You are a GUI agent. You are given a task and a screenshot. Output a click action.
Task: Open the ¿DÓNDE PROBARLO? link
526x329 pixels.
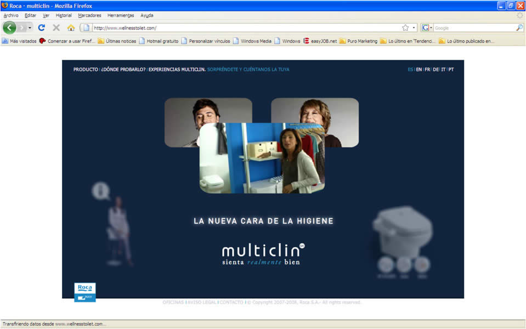coord(123,70)
